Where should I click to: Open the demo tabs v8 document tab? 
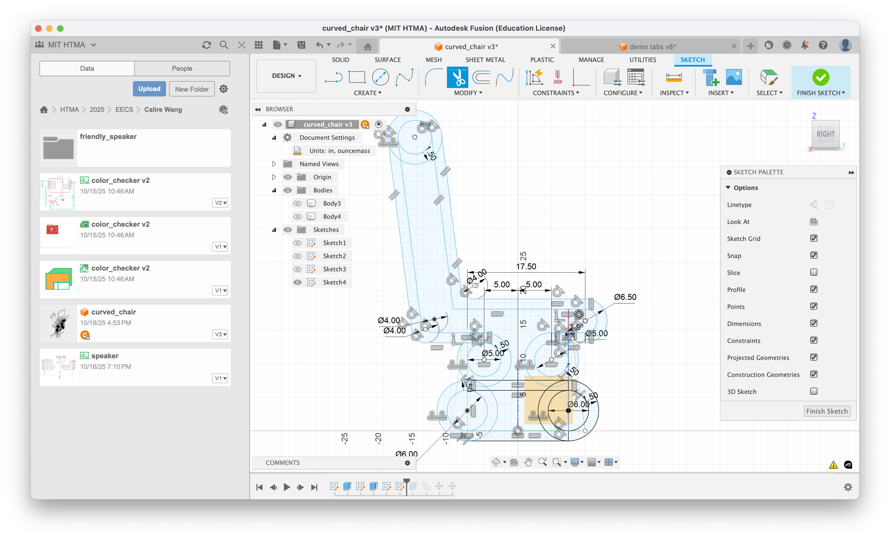652,47
